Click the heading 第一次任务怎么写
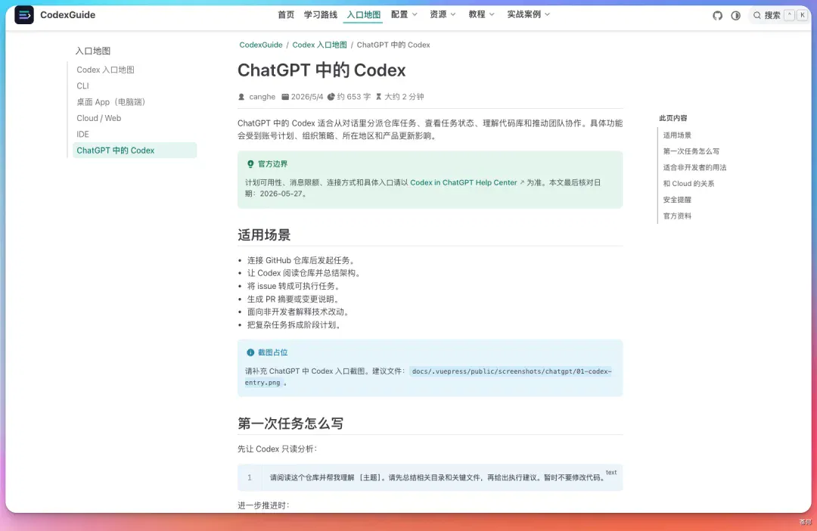The image size is (817, 531). coord(290,424)
